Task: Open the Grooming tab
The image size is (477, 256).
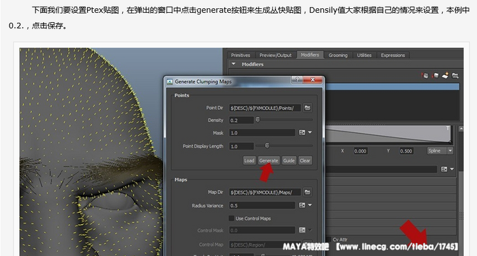Action: pyautogui.click(x=338, y=55)
